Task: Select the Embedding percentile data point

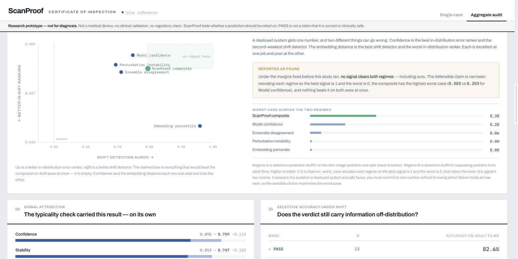Action: (200, 126)
